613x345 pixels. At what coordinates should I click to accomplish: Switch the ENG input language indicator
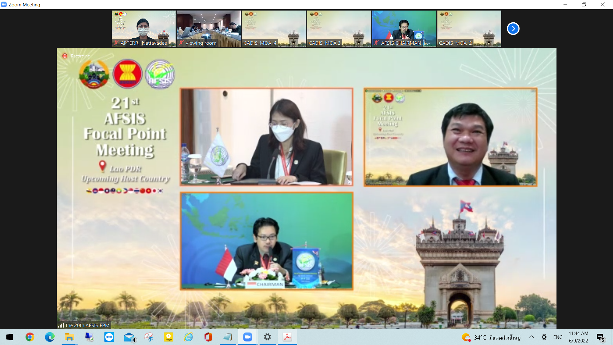558,337
